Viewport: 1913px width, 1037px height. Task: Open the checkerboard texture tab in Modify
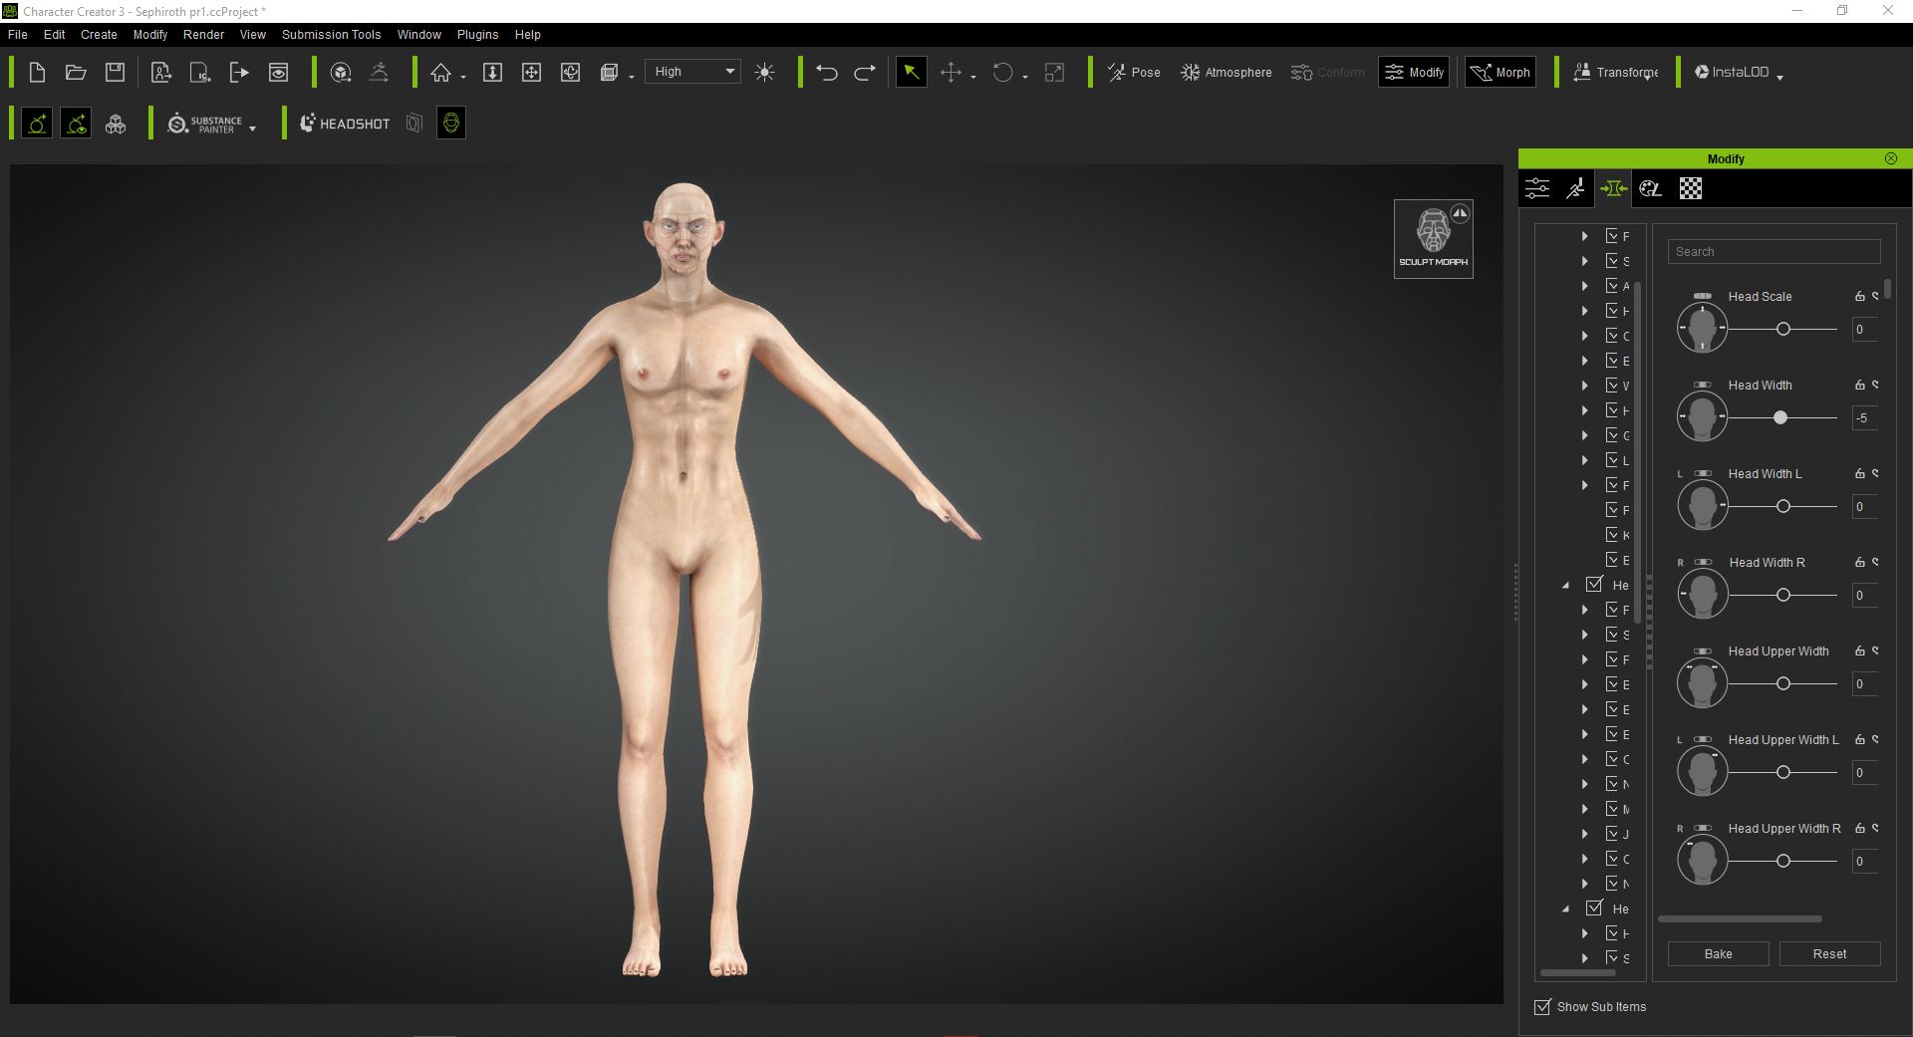tap(1691, 188)
